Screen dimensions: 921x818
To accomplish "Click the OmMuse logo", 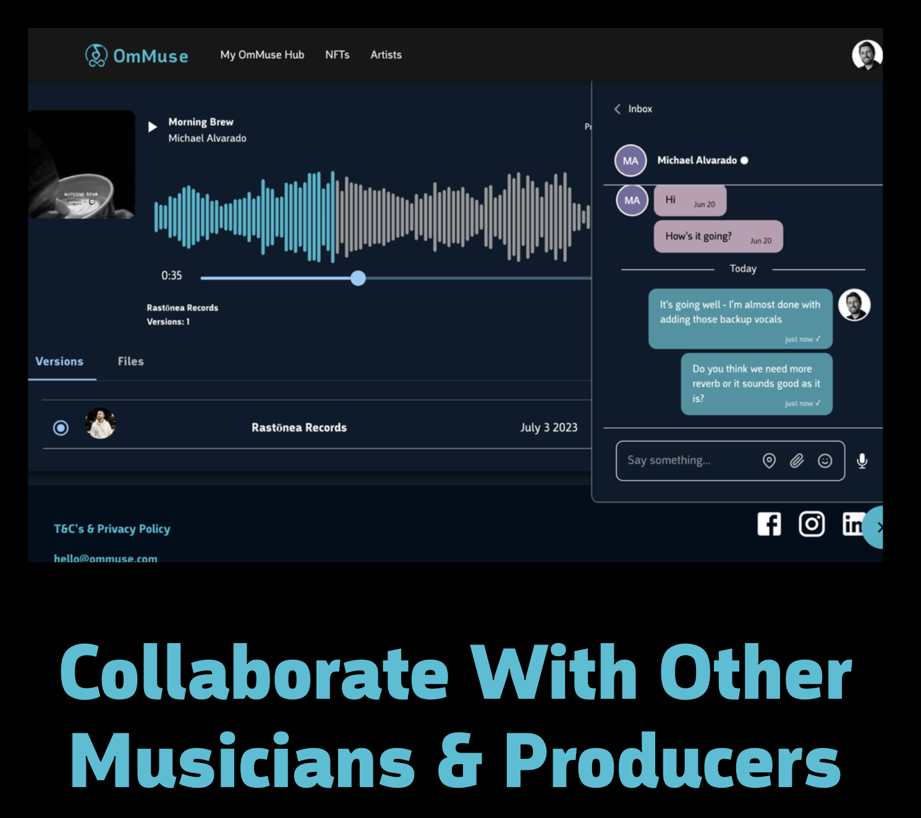I will pyautogui.click(x=137, y=56).
